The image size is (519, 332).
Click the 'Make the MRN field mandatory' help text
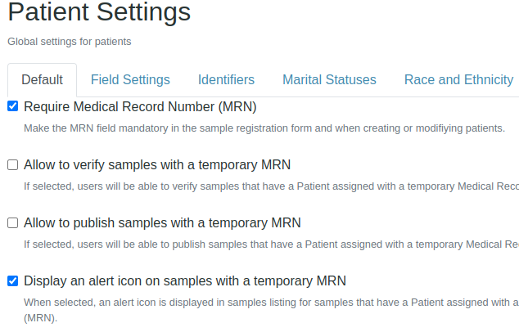(264, 128)
